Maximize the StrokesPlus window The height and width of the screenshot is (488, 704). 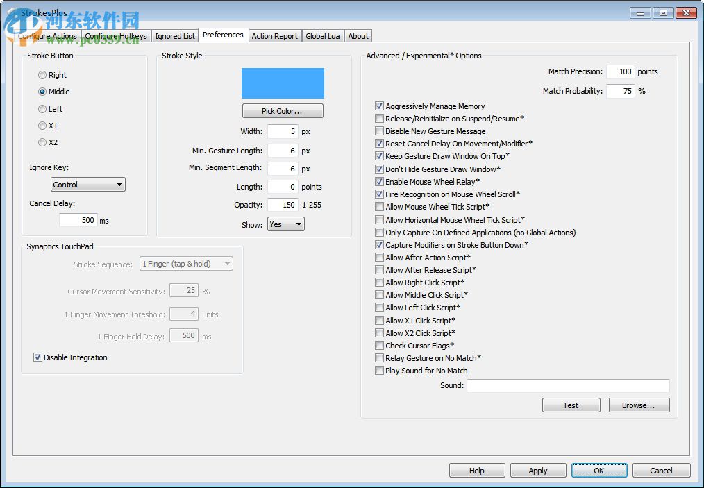coord(663,13)
